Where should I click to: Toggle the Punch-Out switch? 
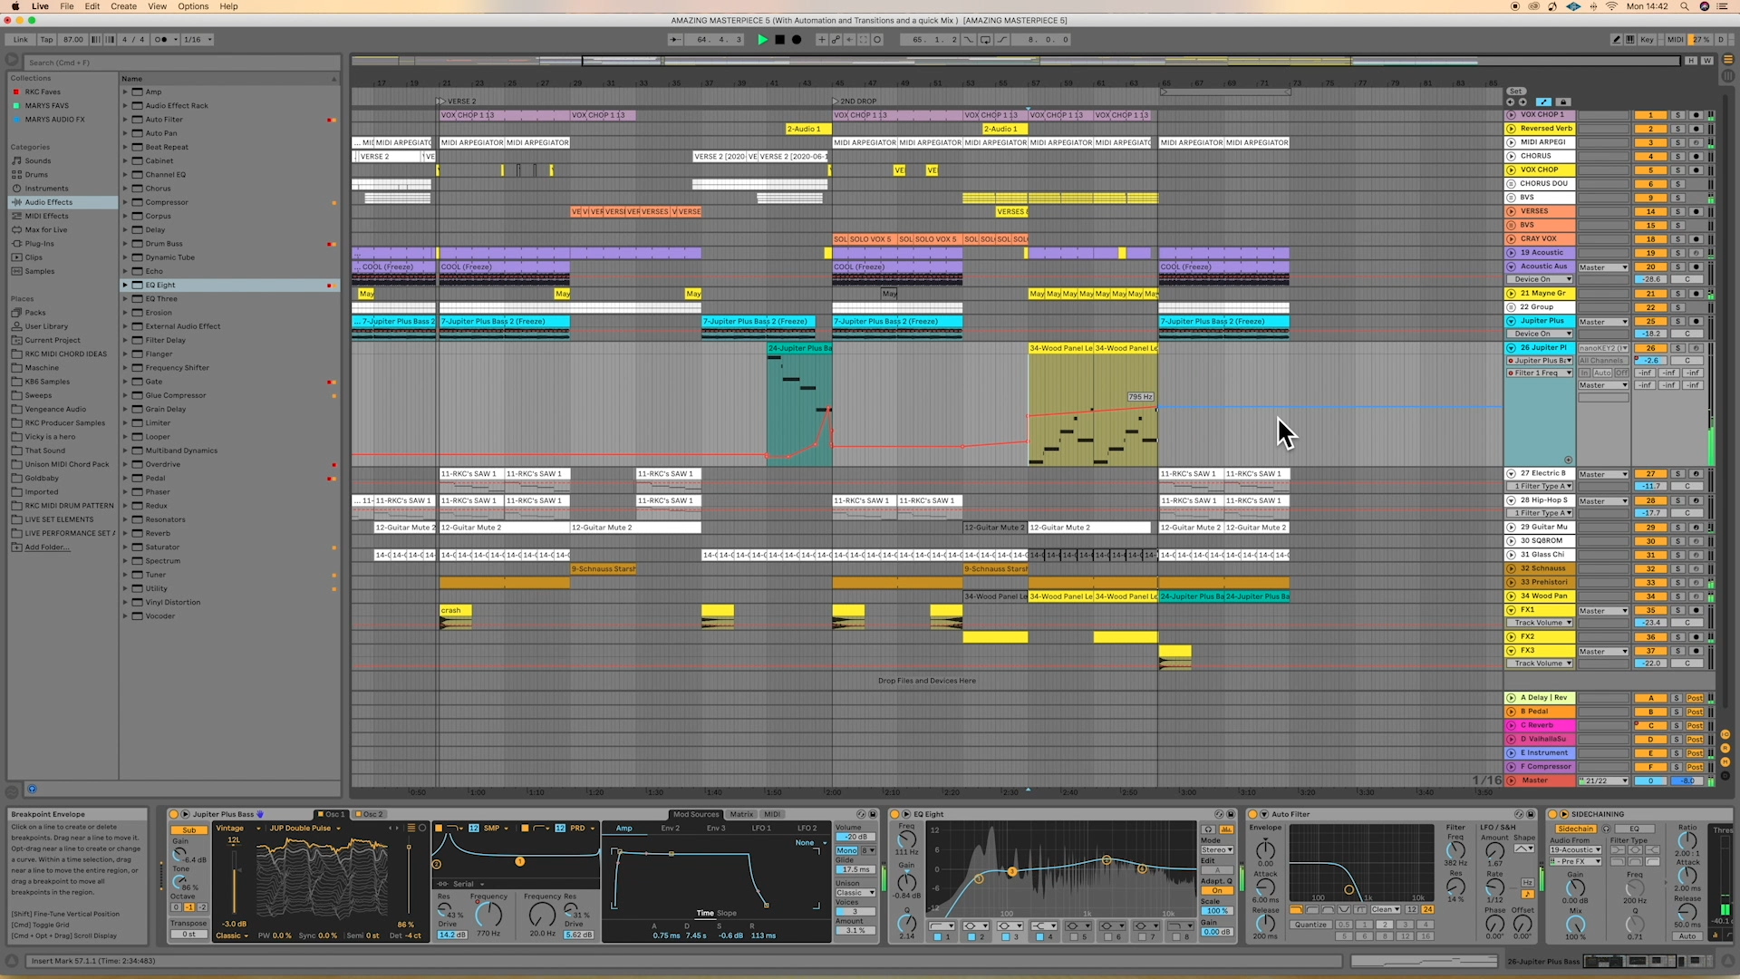tap(1001, 40)
